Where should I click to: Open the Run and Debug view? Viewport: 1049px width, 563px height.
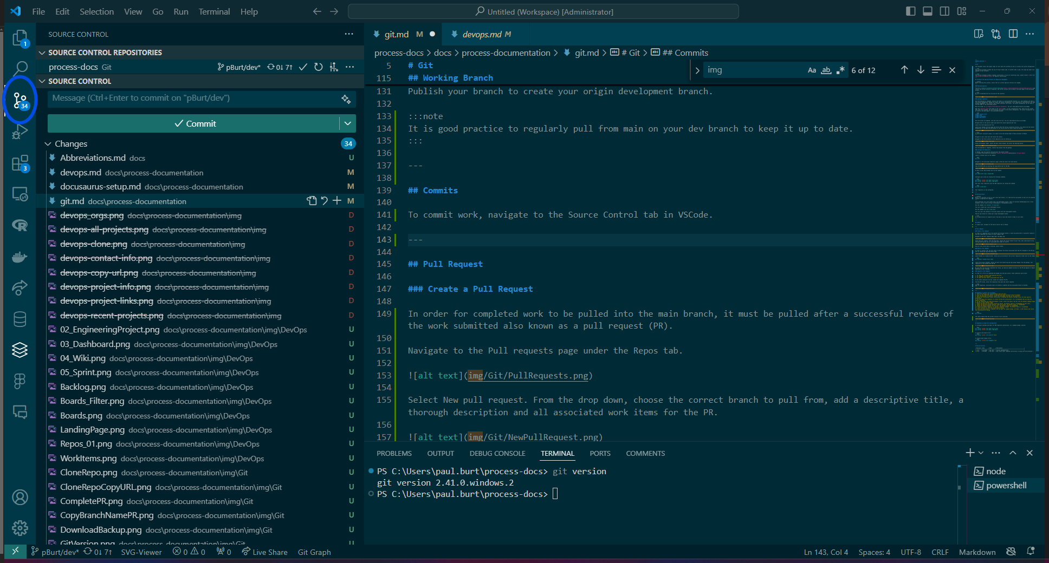tap(20, 132)
